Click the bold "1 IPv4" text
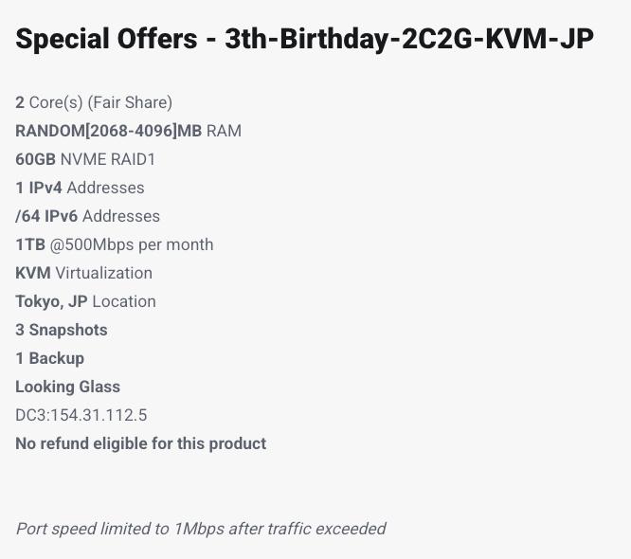The image size is (631, 559). [x=39, y=188]
